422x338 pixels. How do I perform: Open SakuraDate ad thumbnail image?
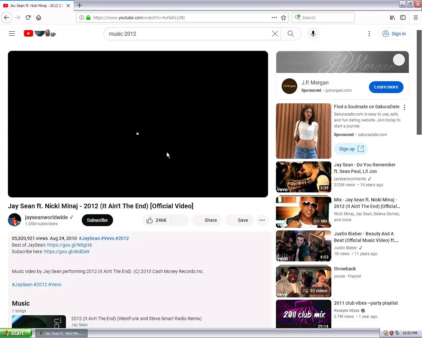tap(304, 131)
